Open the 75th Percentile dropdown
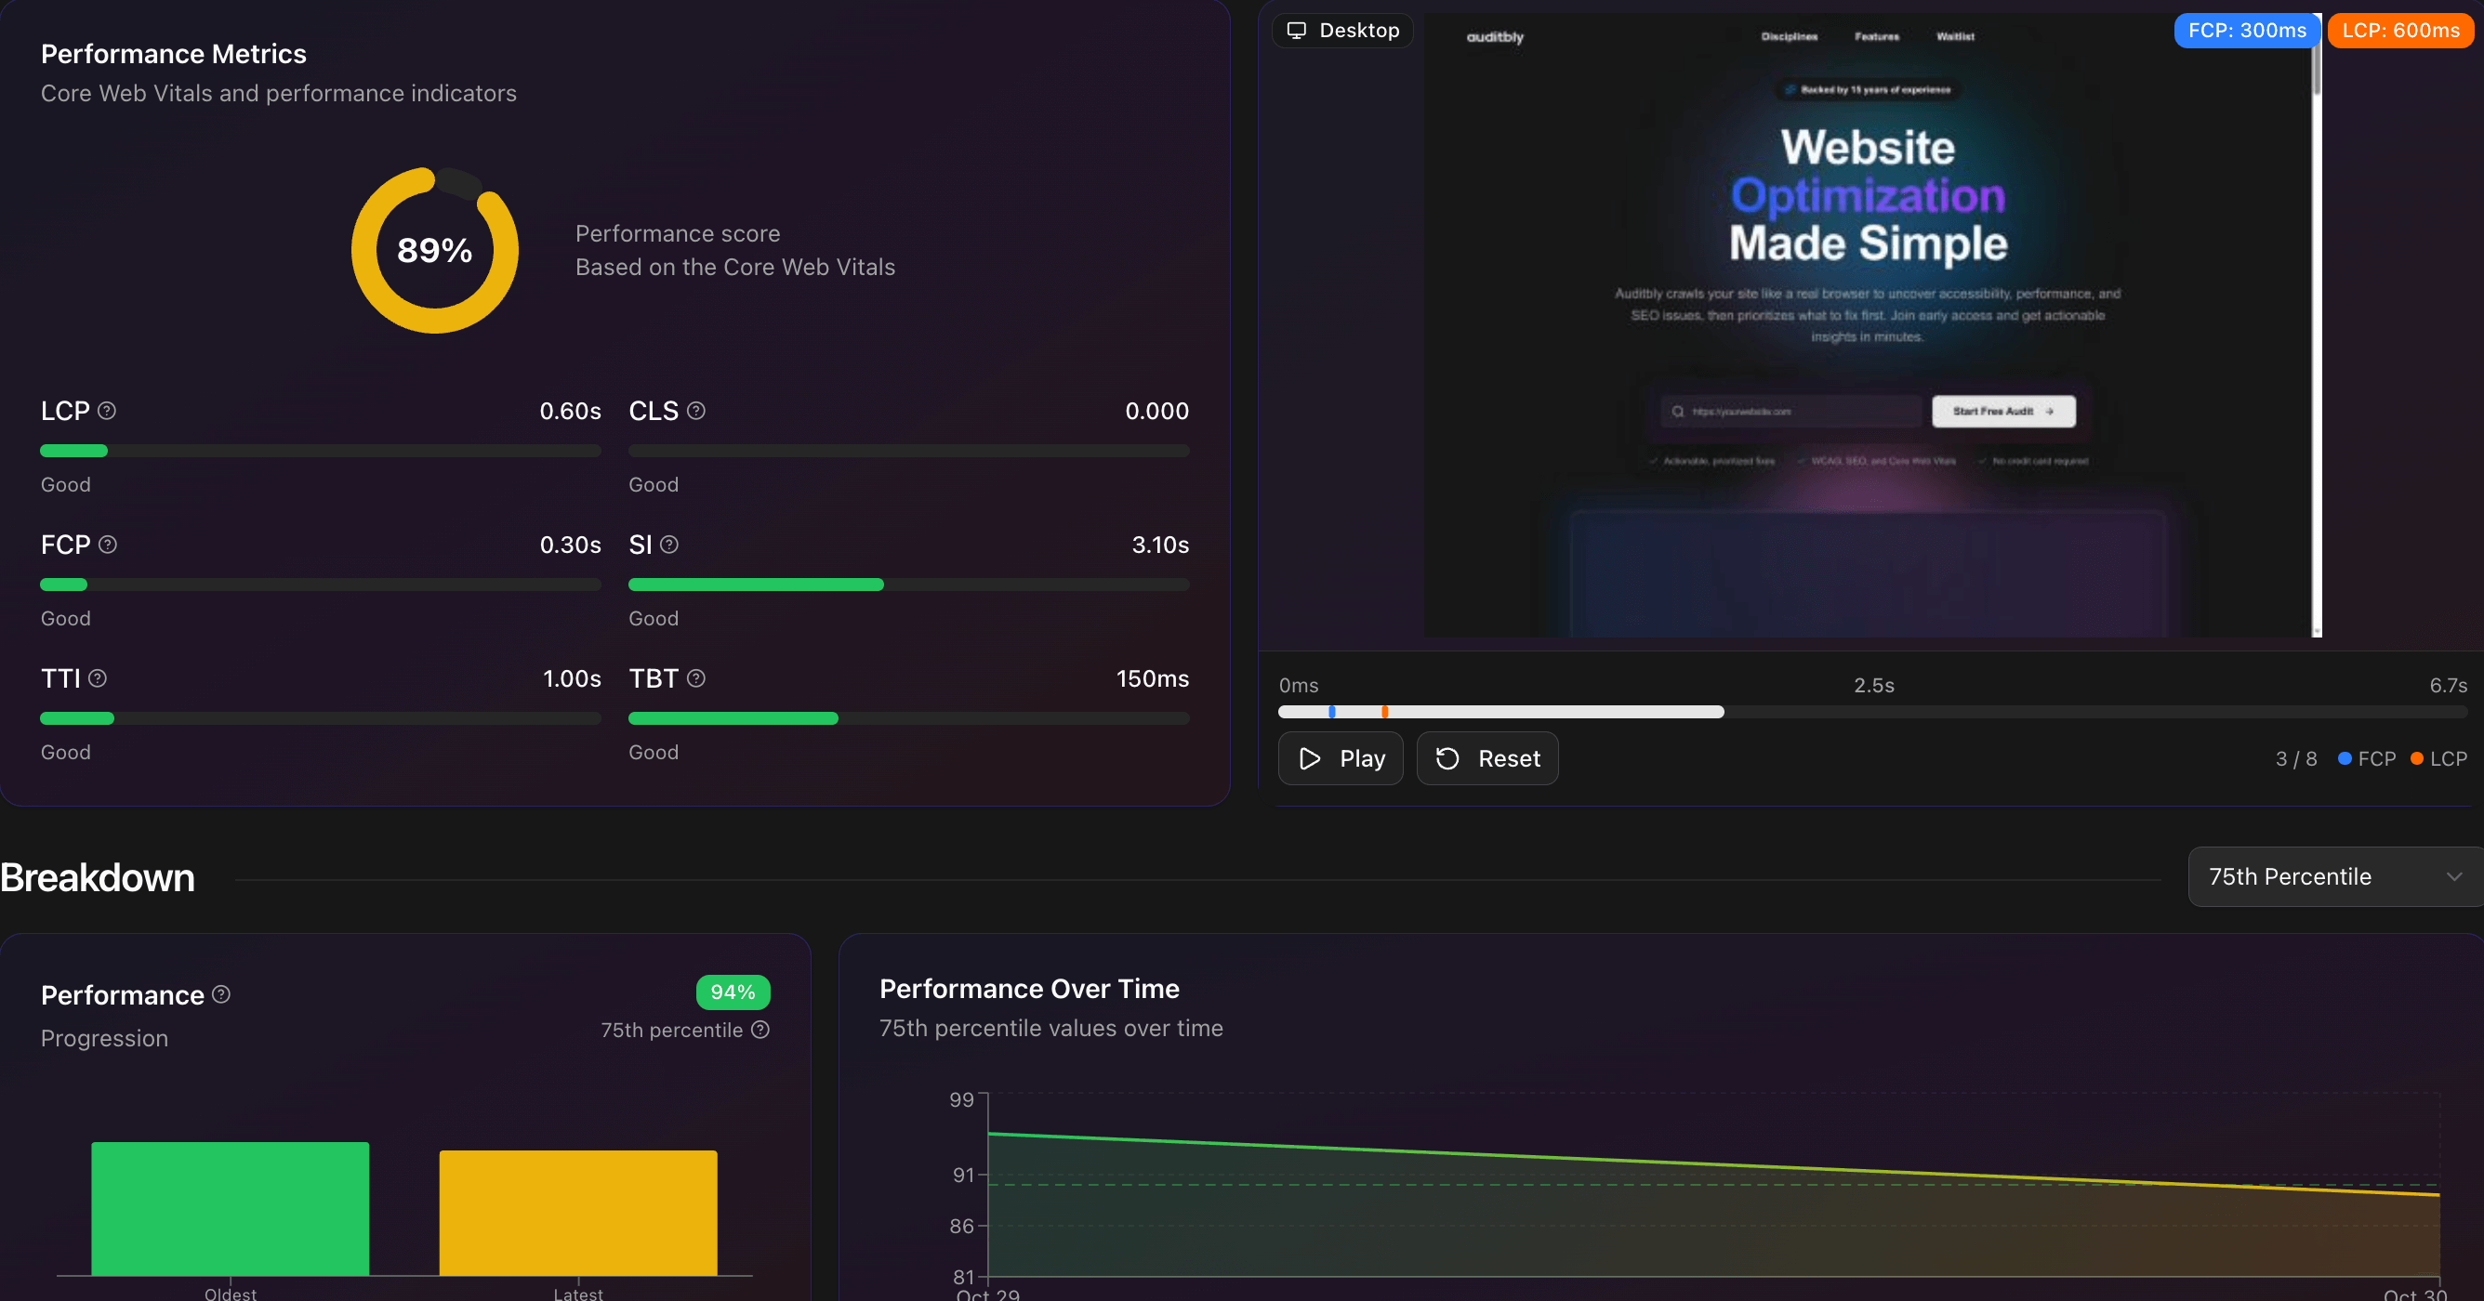 tap(2333, 876)
